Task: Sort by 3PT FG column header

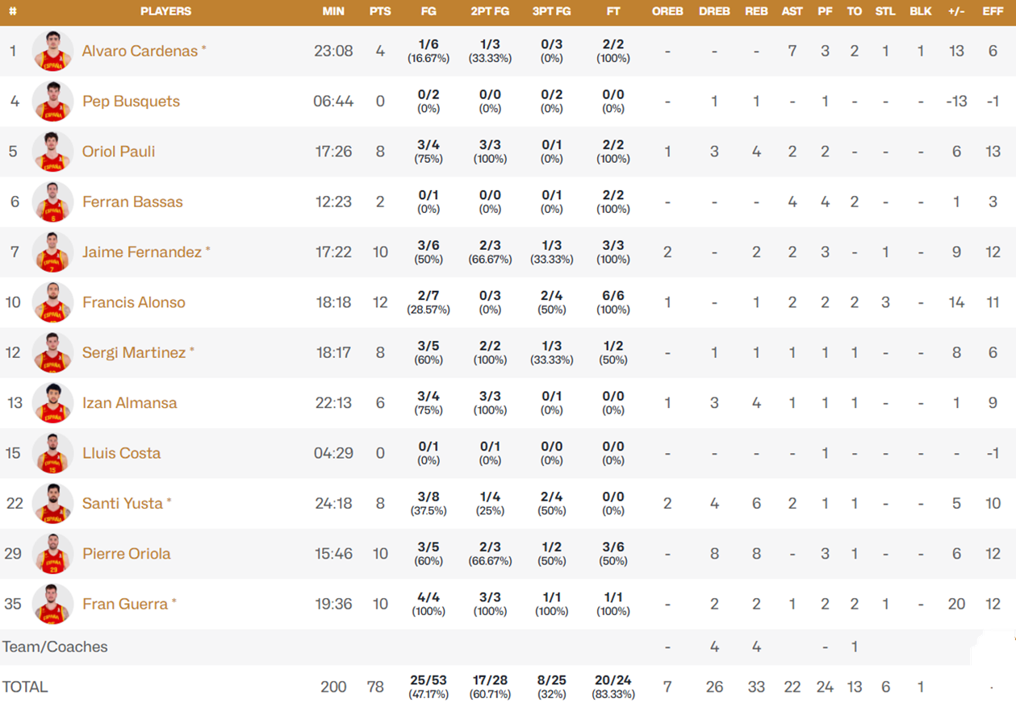Action: point(551,11)
